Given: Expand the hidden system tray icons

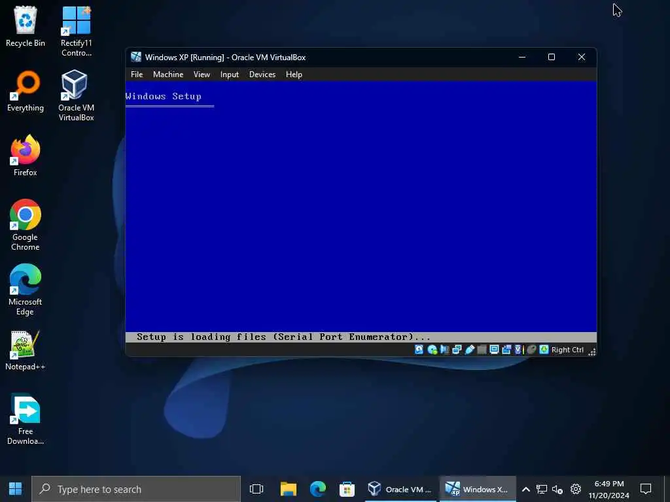Looking at the screenshot, I should click(x=526, y=489).
